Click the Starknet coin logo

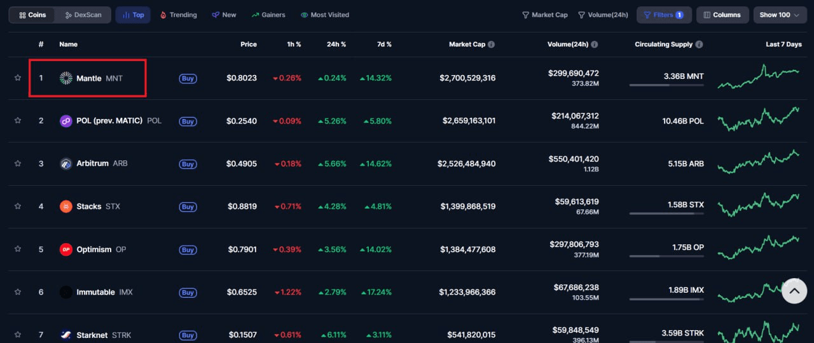(66, 335)
